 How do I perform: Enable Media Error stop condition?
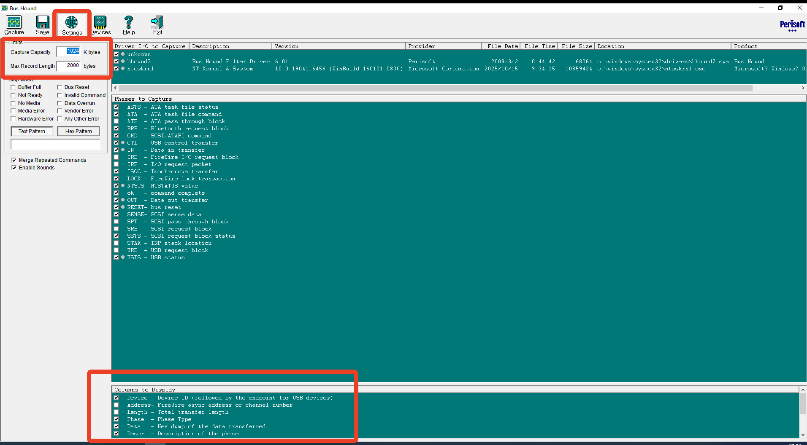(x=13, y=111)
